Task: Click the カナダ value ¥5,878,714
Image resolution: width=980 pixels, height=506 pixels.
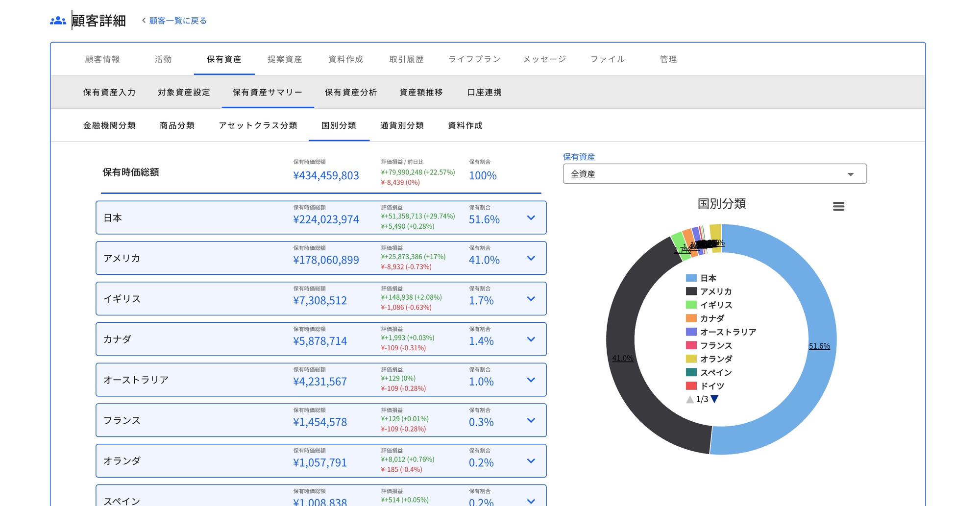Action: point(320,341)
